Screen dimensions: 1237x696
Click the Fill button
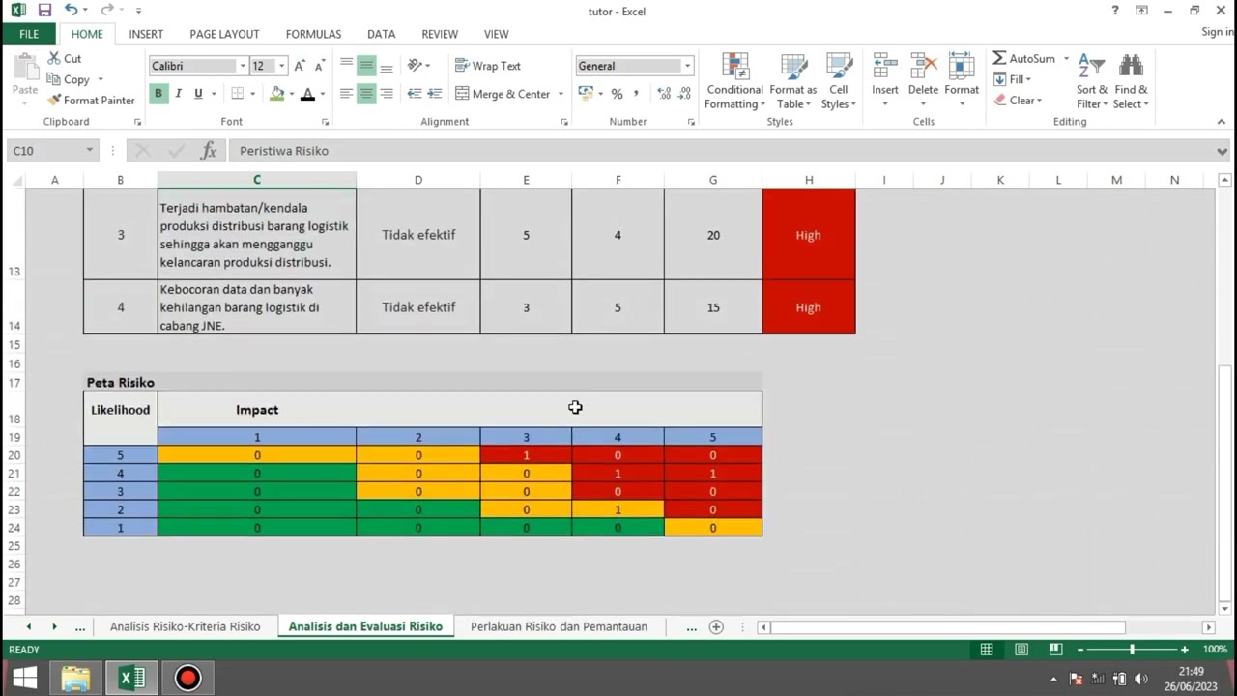click(1013, 79)
